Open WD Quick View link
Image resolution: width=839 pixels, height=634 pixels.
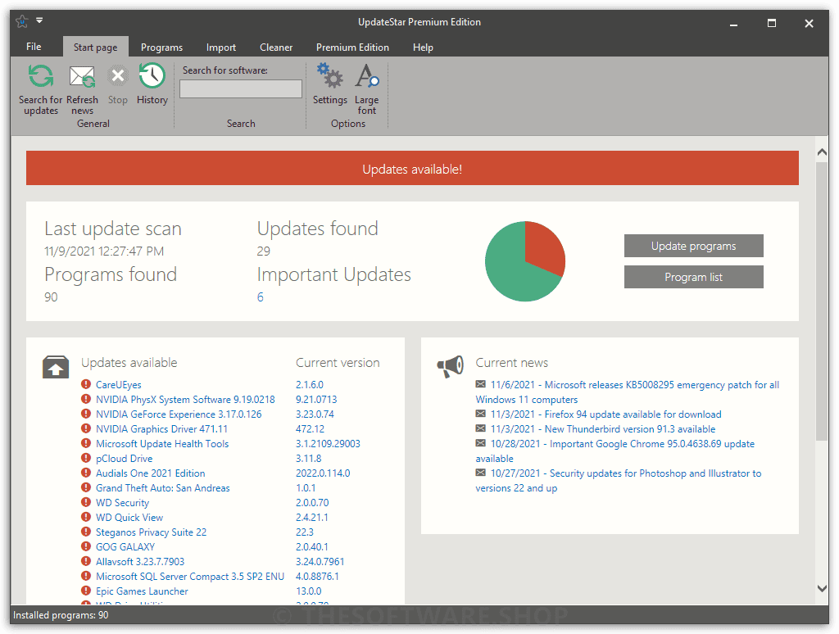point(129,518)
